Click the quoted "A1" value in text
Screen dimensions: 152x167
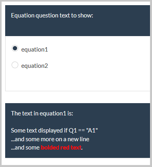92,131
